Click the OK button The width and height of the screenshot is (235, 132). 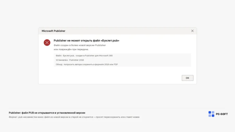tap(188, 78)
